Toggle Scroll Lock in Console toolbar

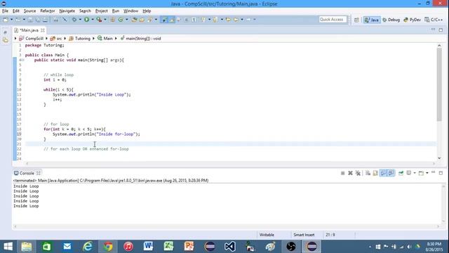tap(375, 173)
